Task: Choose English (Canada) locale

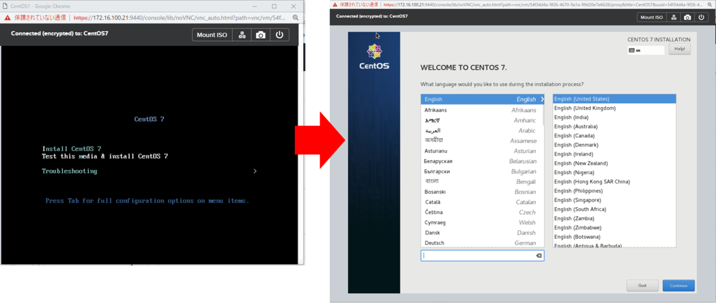Action: (614, 135)
